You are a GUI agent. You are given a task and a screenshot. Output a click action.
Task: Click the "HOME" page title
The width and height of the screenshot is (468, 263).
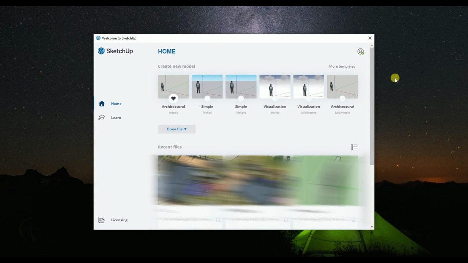[167, 52]
